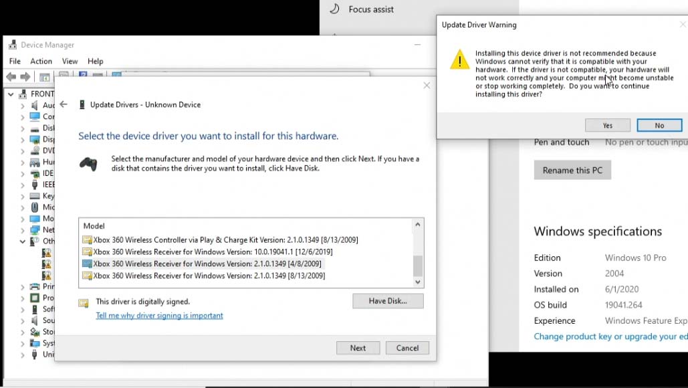Select Xbox 360 Wireless Receiver version 10.0.19041.1
Screen dimensions: 688x388
pos(207,252)
